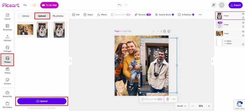
Task: Open the Templates sidebar section
Action: [7, 27]
